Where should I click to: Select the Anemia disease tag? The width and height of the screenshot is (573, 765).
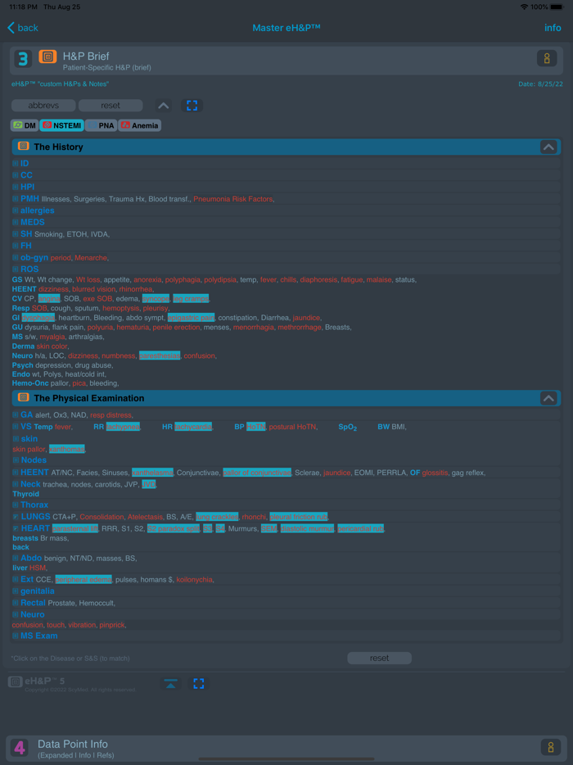[139, 125]
